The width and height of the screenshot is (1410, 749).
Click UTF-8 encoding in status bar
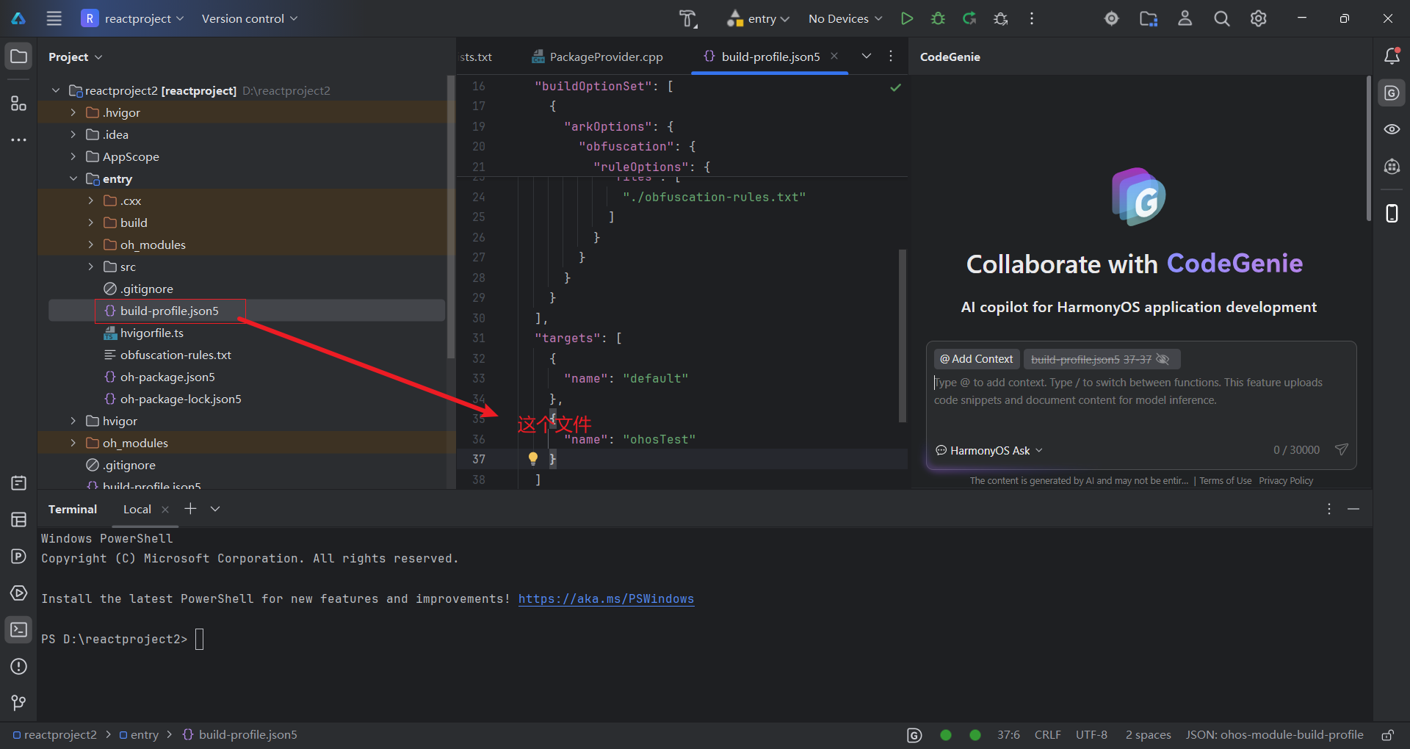coord(1091,735)
